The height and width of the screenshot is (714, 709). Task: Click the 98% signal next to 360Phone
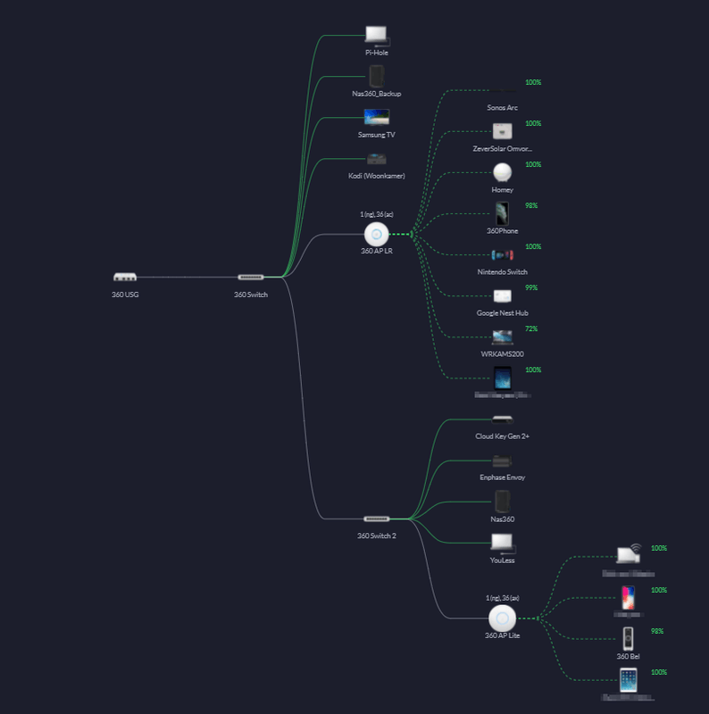click(531, 206)
